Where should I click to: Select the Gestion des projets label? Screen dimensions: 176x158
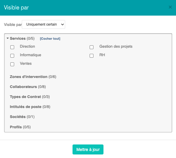click(x=116, y=46)
